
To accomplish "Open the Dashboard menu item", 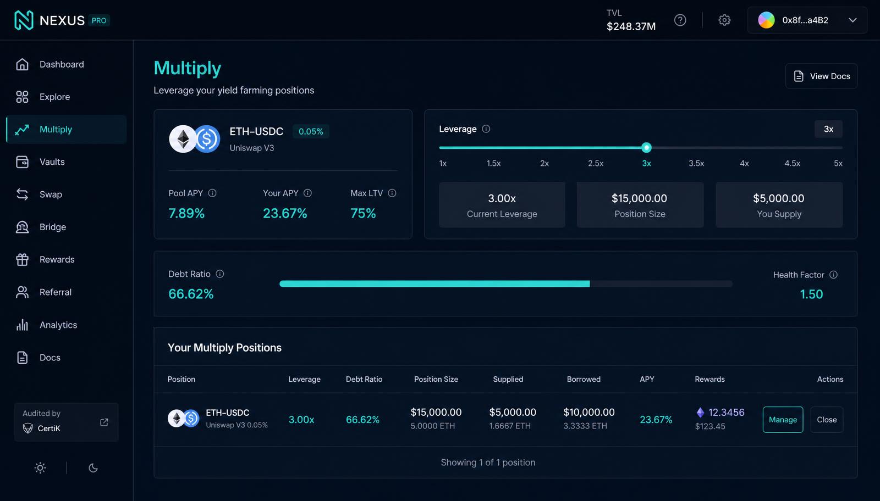I will coord(67,64).
